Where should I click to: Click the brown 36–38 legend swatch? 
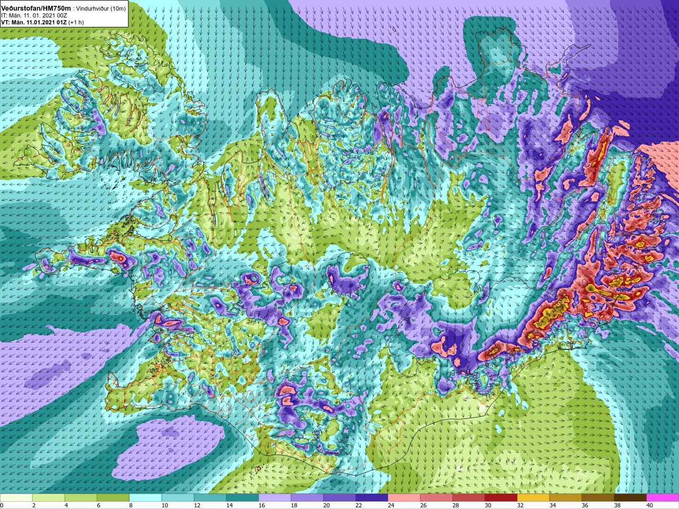598,496
